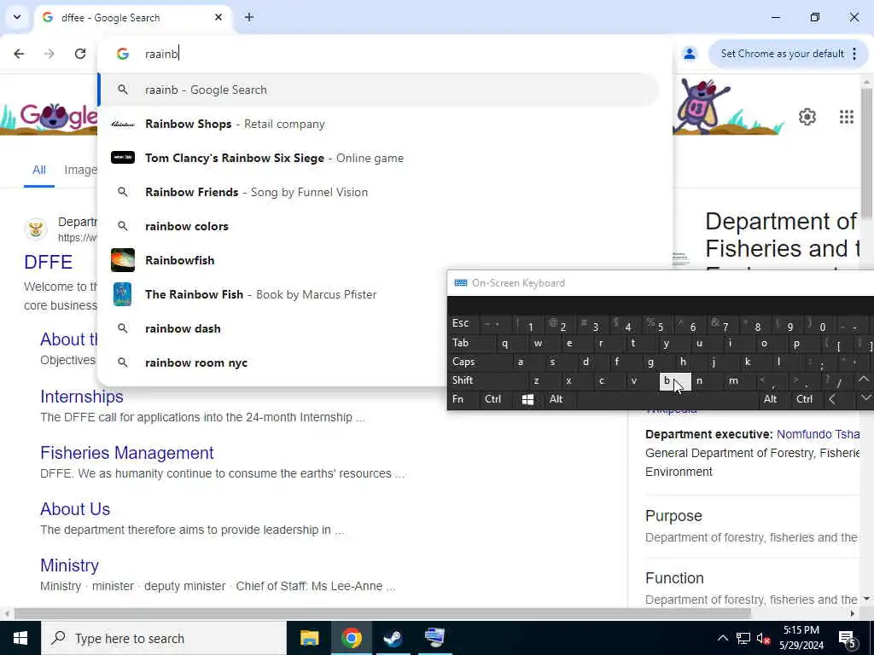Click the address bar text 'raainb'
This screenshot has width=874, height=655.
[161, 54]
